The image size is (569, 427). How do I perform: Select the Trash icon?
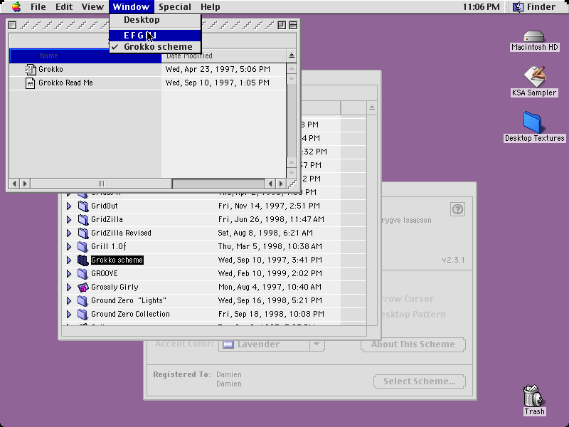[x=533, y=396]
